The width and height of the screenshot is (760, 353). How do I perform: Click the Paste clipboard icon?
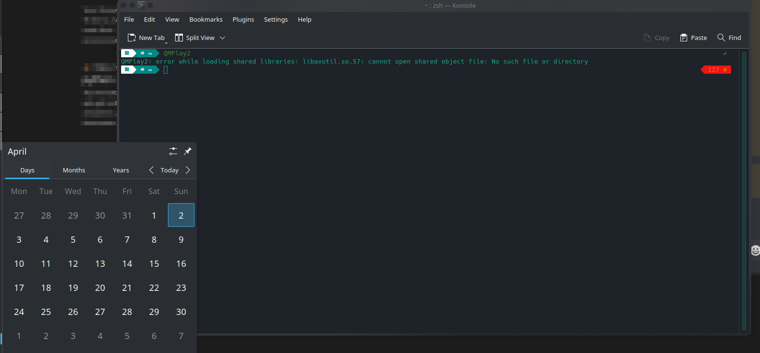[x=684, y=38]
